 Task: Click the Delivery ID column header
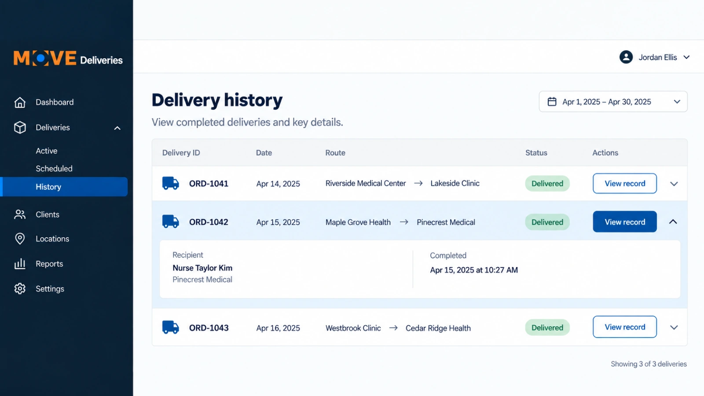click(181, 153)
